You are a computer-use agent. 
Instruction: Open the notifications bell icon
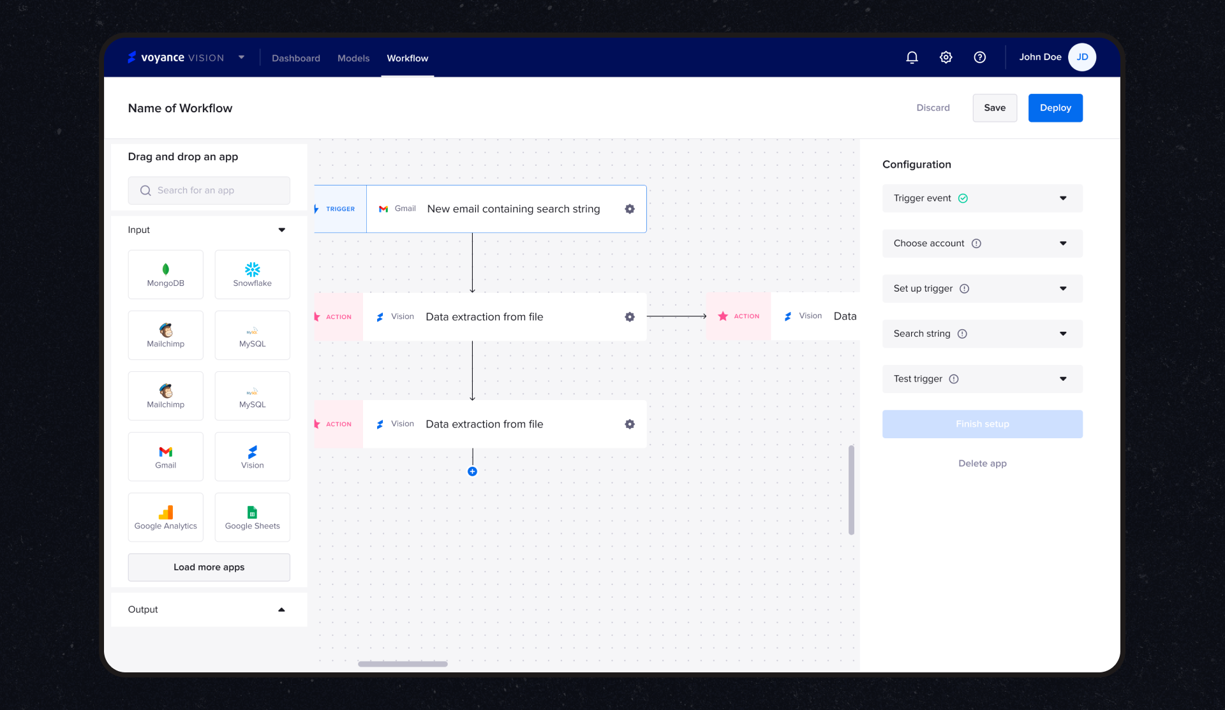point(912,57)
